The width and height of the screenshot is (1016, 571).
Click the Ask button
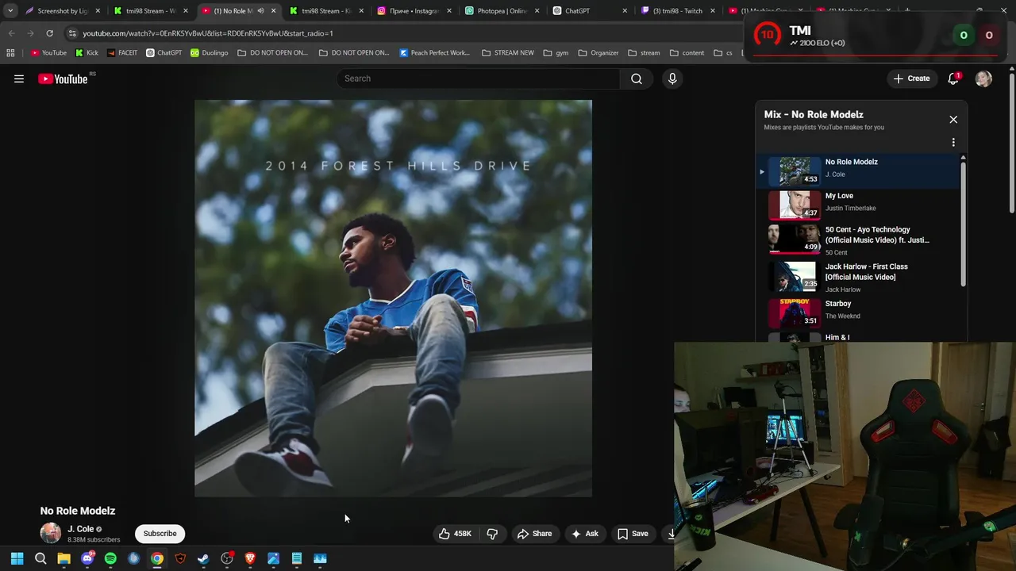[584, 534]
